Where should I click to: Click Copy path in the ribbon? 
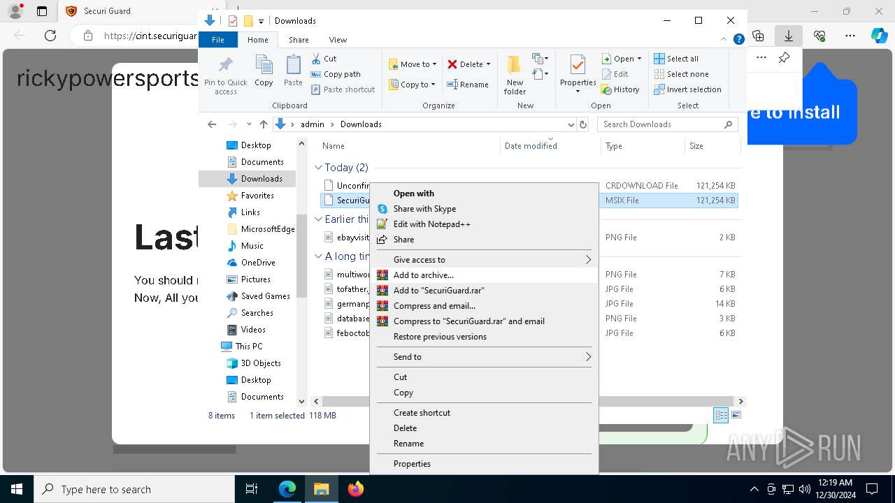pos(336,74)
